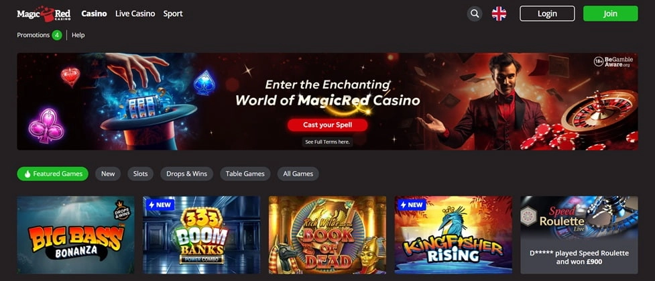655x281 pixels.
Task: Click the red Cast your Spell button
Action: [327, 125]
